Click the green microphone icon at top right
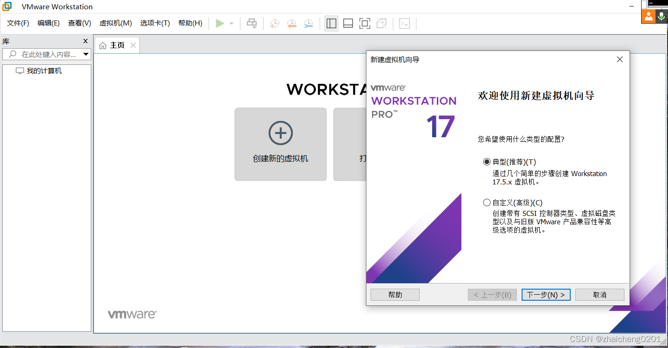 [x=662, y=16]
